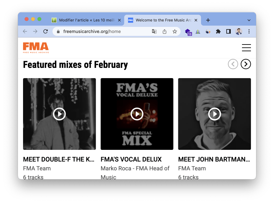
Task: Go back with the browser back arrow
Action: click(x=25, y=31)
